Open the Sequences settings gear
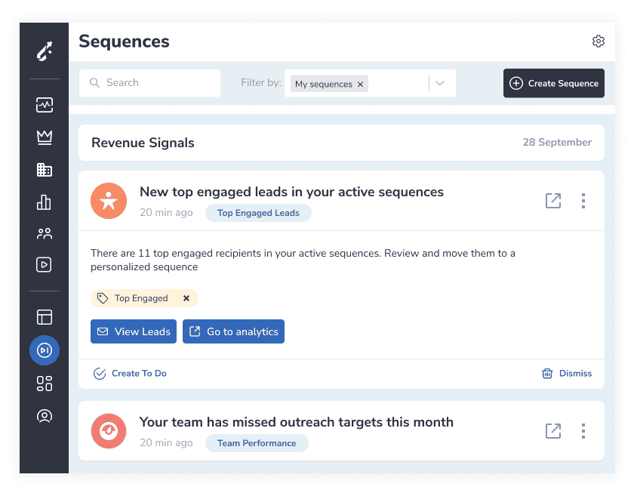 coord(599,42)
